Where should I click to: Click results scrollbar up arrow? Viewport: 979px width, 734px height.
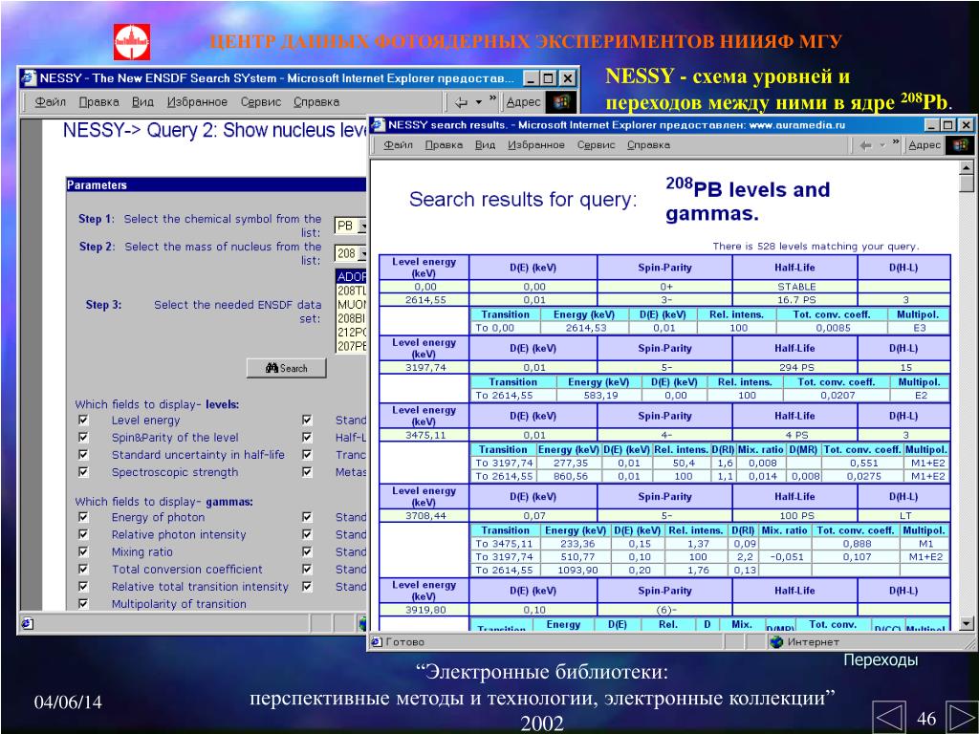coord(966,167)
